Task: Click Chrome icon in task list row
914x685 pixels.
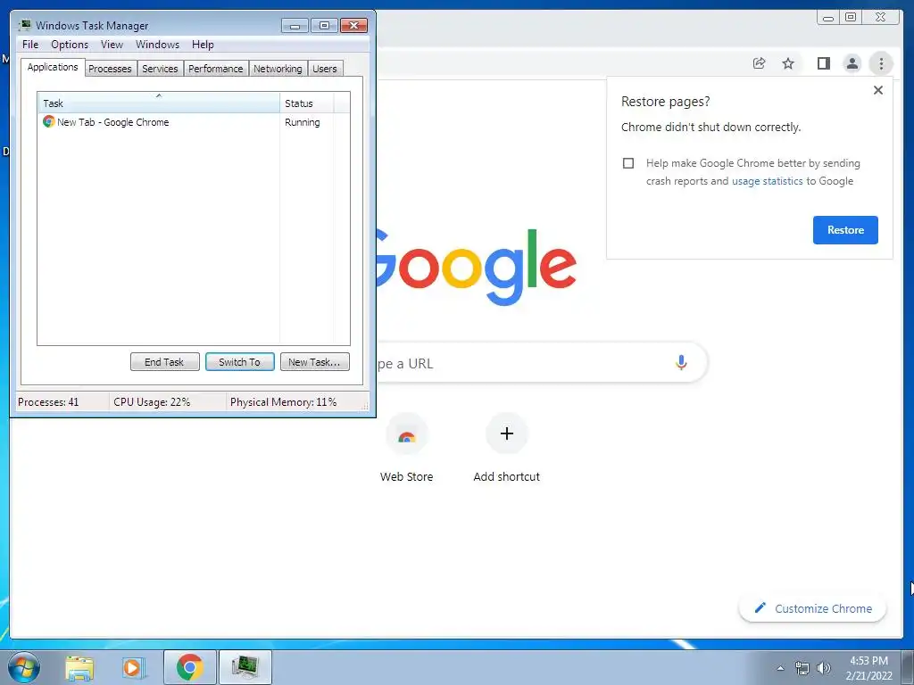Action: click(48, 121)
